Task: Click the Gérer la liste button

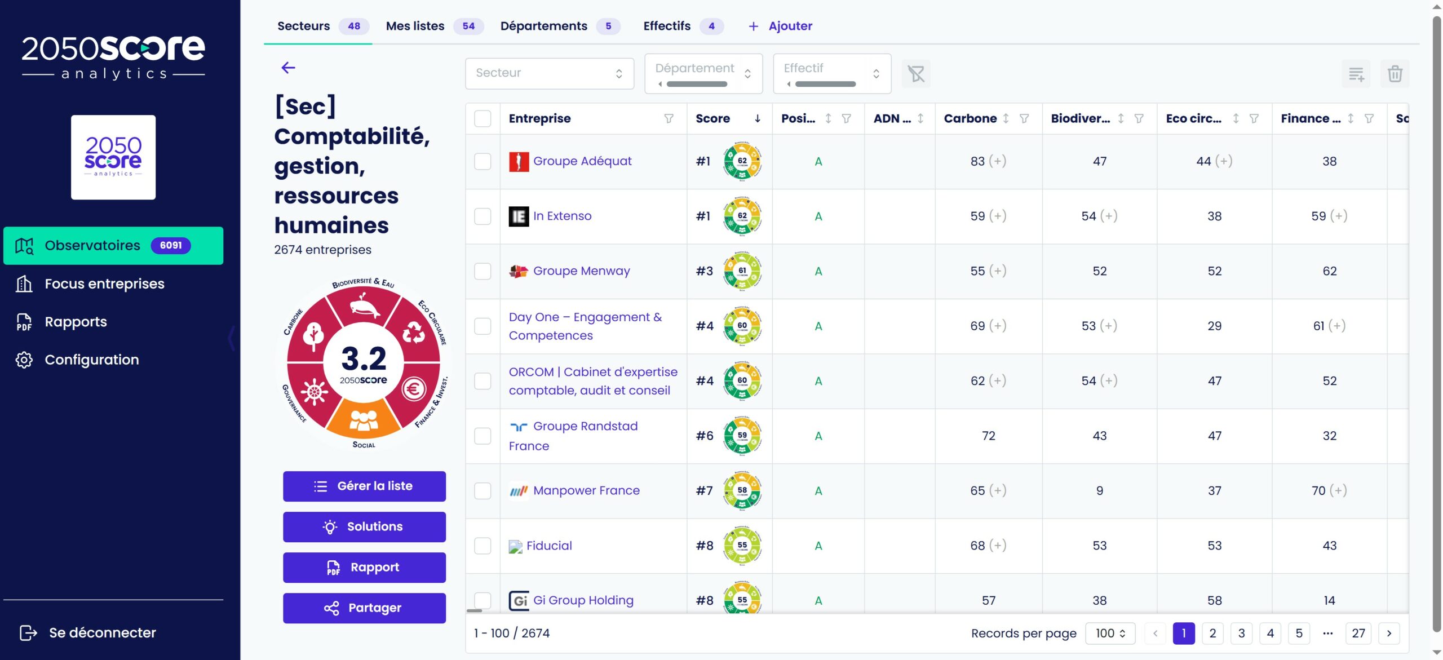Action: (x=364, y=486)
